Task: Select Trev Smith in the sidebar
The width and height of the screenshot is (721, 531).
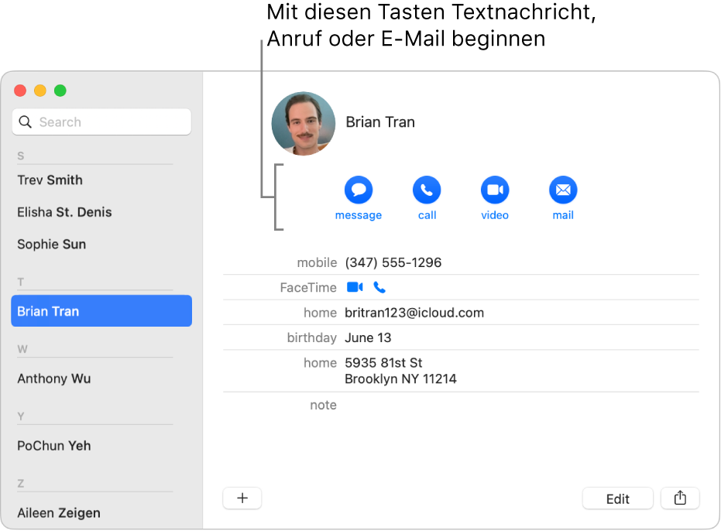Action: point(50,180)
